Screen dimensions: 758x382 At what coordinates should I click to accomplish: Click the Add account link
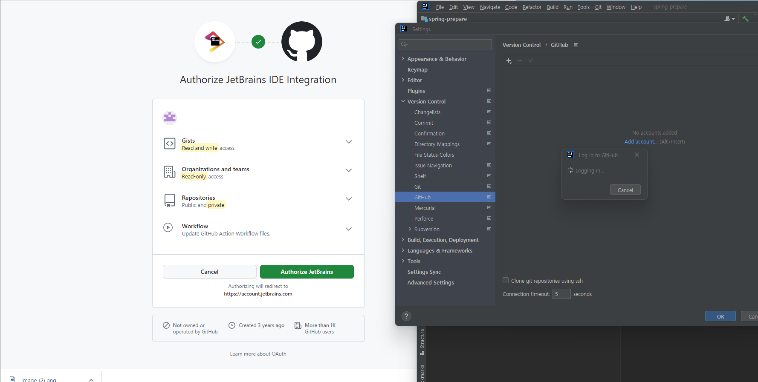pyautogui.click(x=641, y=142)
